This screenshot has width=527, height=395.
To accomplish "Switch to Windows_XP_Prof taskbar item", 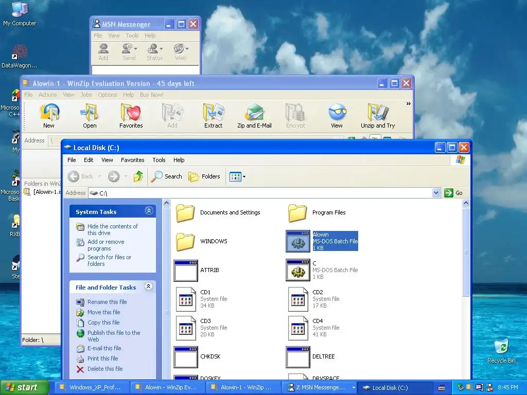I will pos(91,388).
